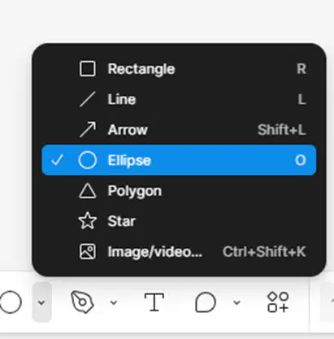Viewport: 334px width, 339px height.
Task: Select Image/video... menu entry
Action: pyautogui.click(x=179, y=251)
